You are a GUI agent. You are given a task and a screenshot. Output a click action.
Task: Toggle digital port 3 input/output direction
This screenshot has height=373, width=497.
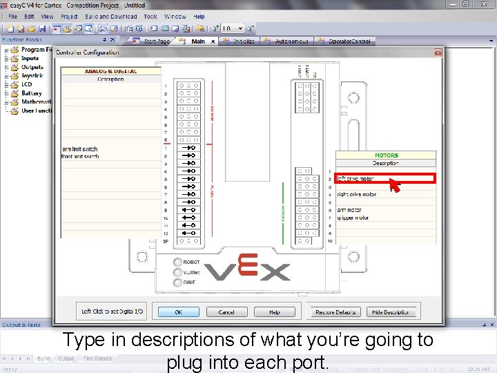click(188, 163)
